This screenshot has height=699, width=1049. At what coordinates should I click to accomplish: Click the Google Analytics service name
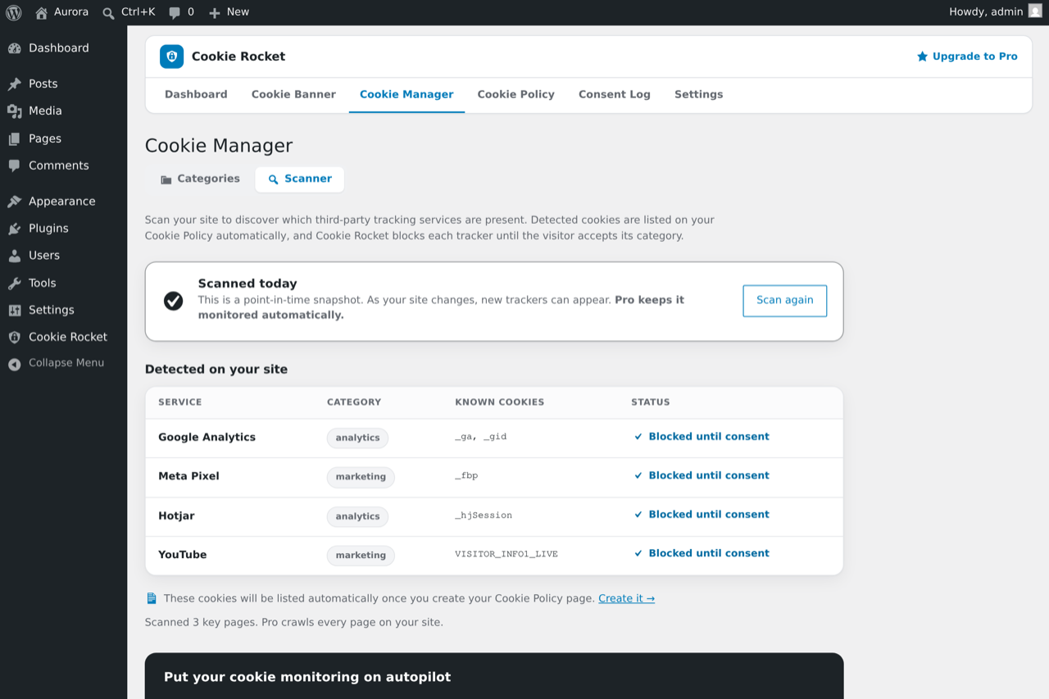[207, 438]
